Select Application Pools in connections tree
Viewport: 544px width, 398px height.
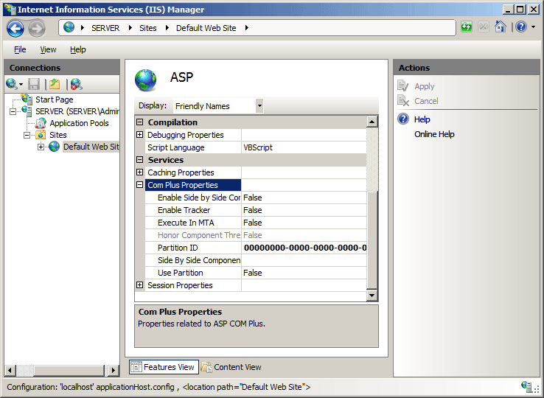[79, 123]
